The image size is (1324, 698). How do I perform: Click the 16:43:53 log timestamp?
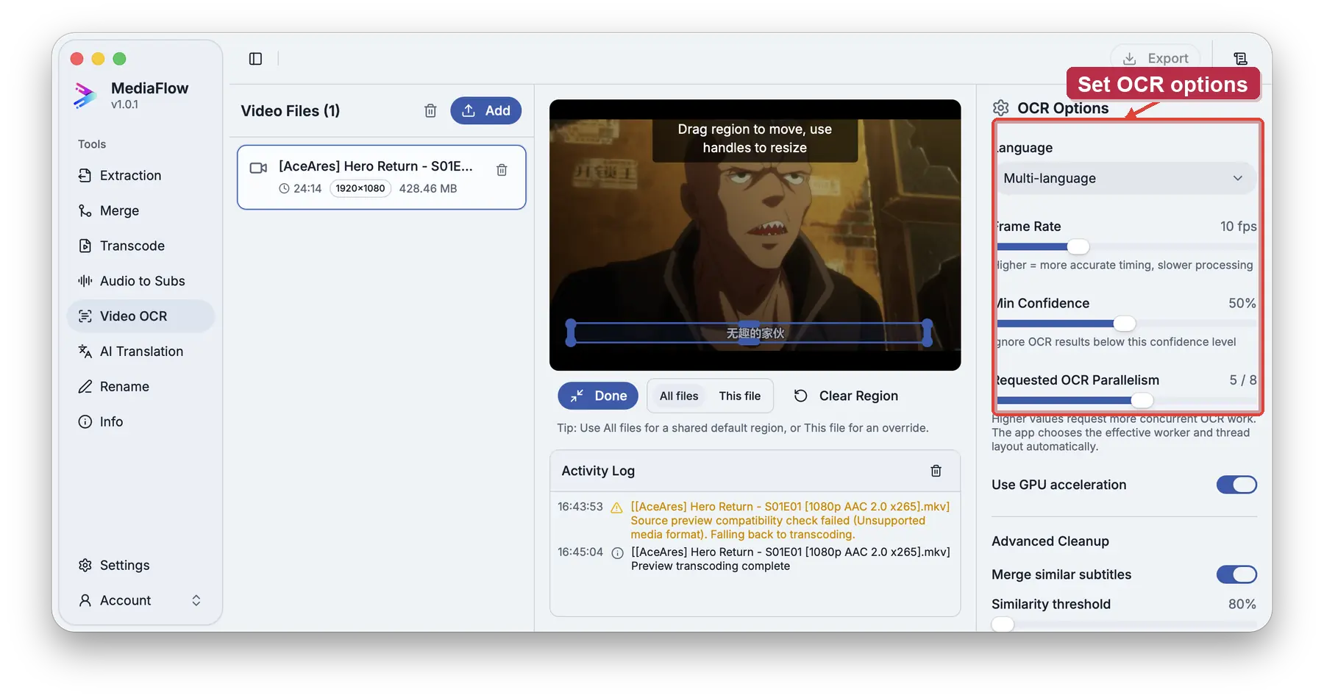580,507
